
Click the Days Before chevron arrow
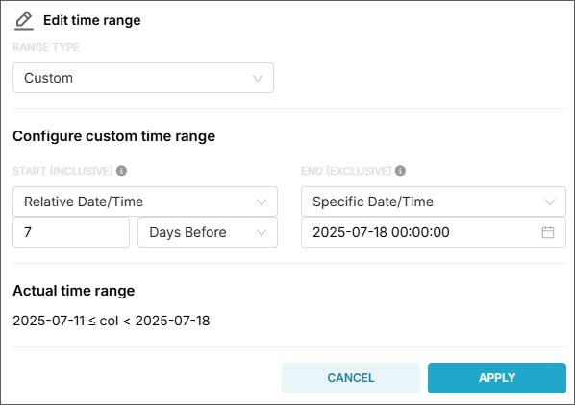[x=262, y=232]
